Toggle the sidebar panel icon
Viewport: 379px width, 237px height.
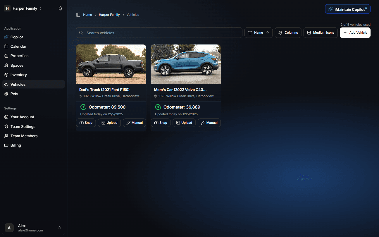(78, 15)
